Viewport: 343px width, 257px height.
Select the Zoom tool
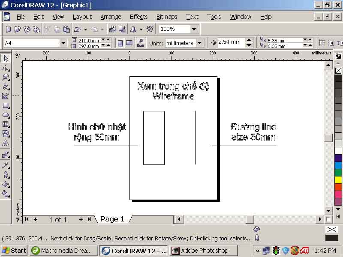click(x=6, y=77)
